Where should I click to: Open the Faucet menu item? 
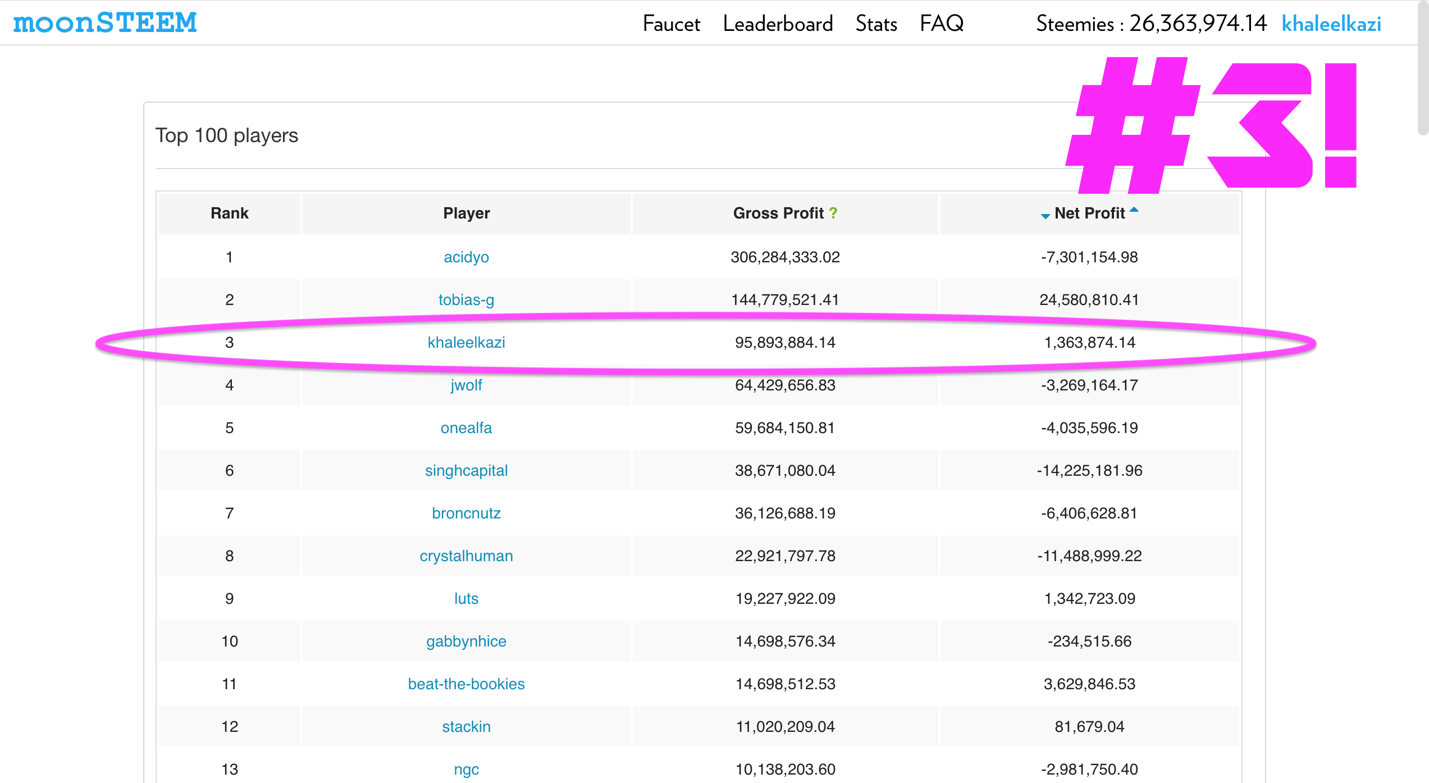tap(671, 24)
